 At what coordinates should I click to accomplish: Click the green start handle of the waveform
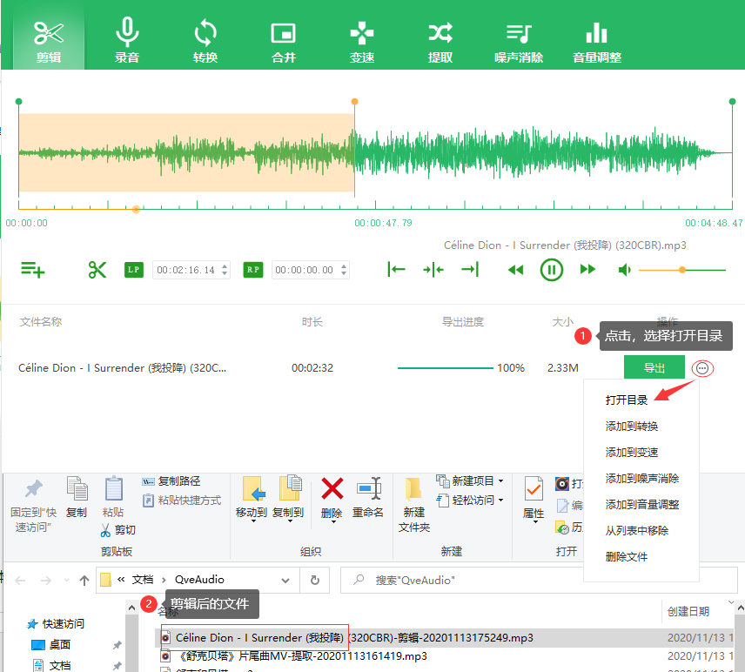tap(18, 102)
